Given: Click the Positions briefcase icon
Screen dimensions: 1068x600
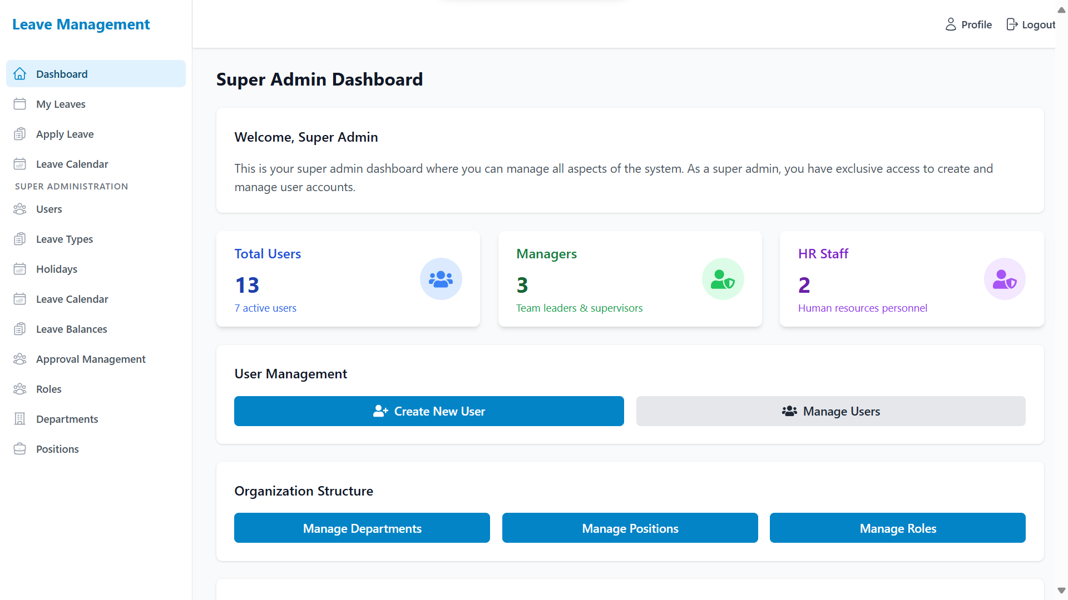Looking at the screenshot, I should click(x=20, y=448).
